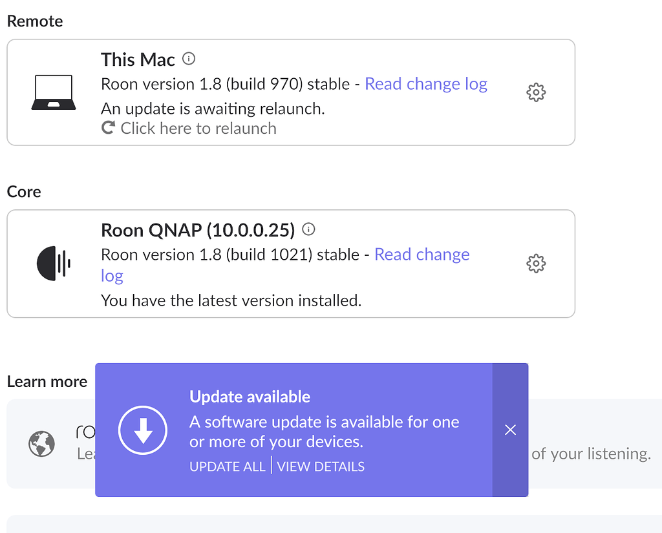The height and width of the screenshot is (533, 662).
Task: Select VIEW DETAILS in the notification
Action: 321,466
